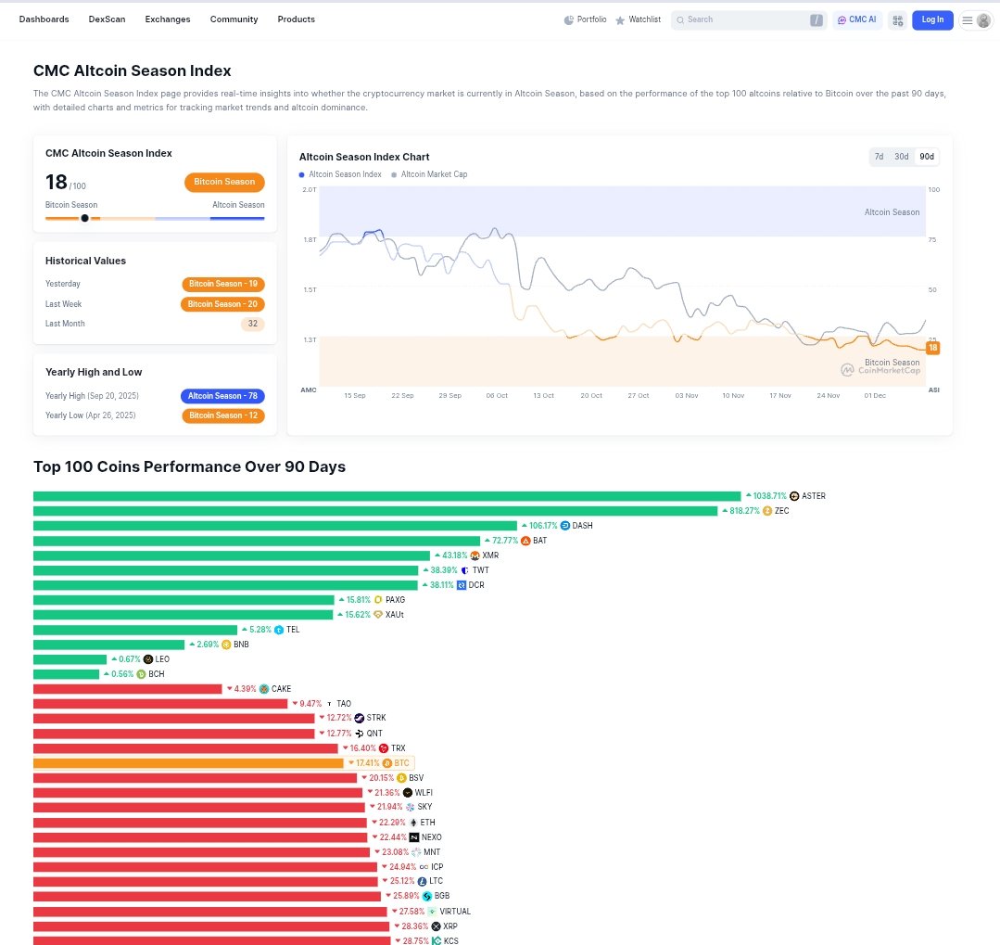Toggle the Altcoin Season Index legend series
This screenshot has height=945, width=1000.
click(x=340, y=174)
